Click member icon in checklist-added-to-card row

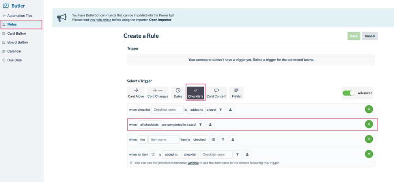pyautogui.click(x=230, y=110)
